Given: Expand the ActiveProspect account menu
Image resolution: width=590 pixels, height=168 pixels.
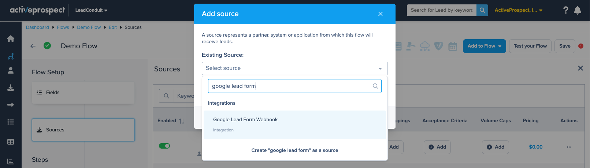Looking at the screenshot, I should coord(518,10).
